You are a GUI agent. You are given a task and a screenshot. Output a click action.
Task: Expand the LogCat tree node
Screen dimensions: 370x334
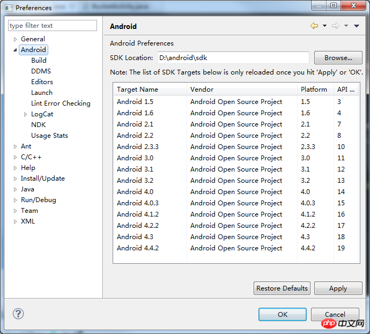click(x=26, y=114)
